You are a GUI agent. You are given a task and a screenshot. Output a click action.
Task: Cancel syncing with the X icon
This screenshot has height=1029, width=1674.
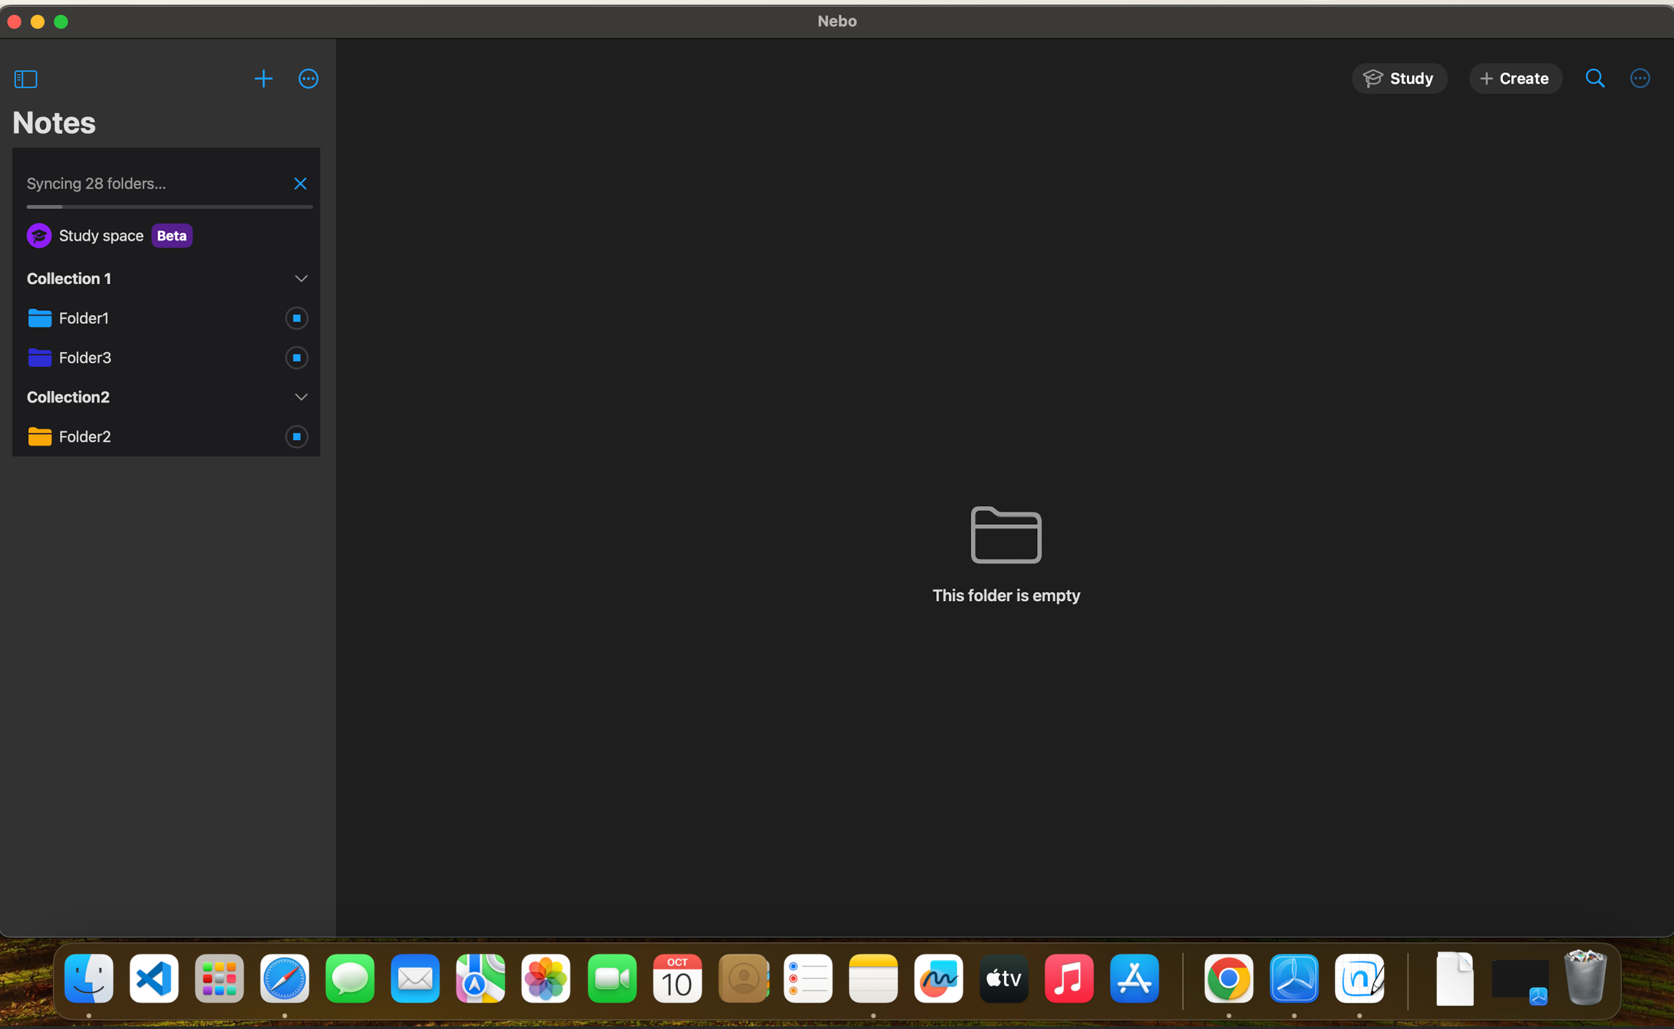(x=300, y=184)
